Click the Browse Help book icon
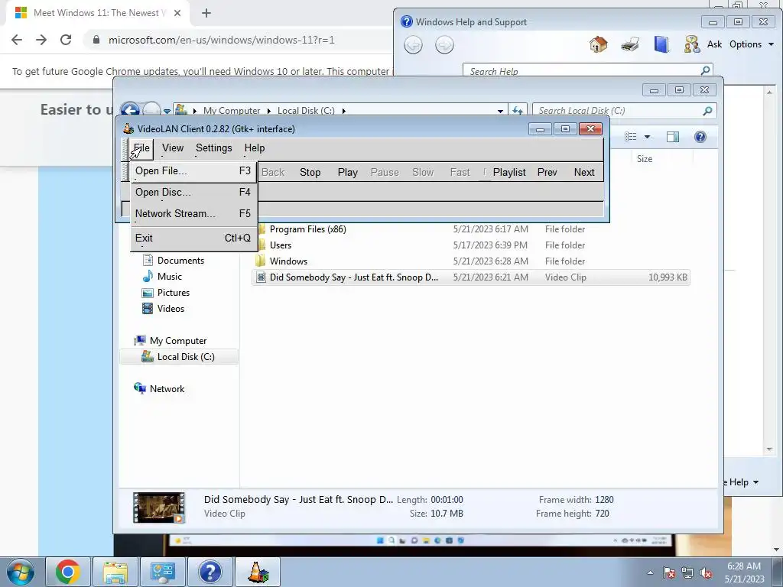 [661, 45]
